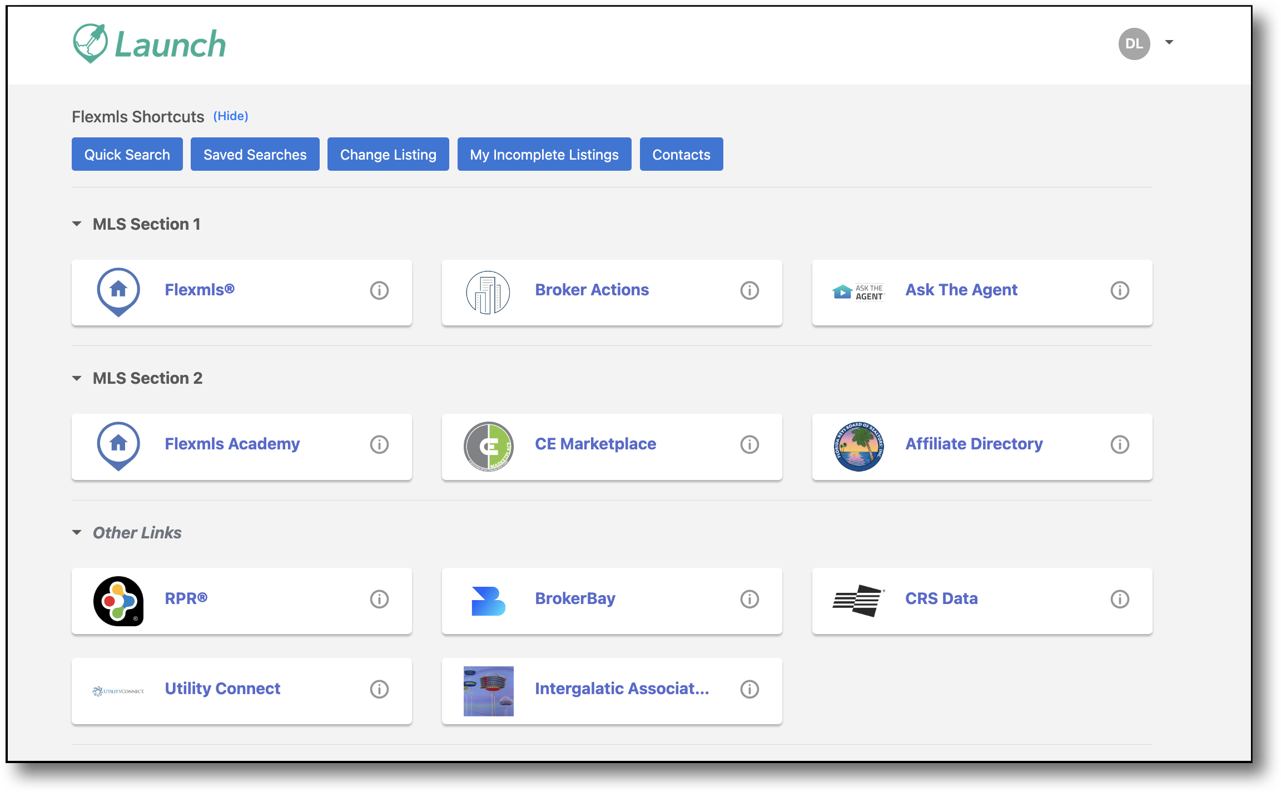Show info for Flexmls Academy
This screenshot has height=792, width=1281.
(x=379, y=444)
